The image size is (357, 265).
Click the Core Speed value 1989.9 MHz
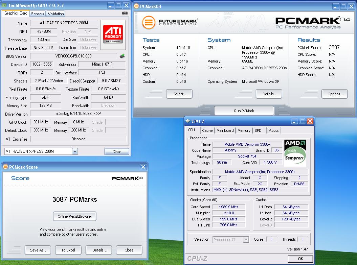click(x=229, y=207)
